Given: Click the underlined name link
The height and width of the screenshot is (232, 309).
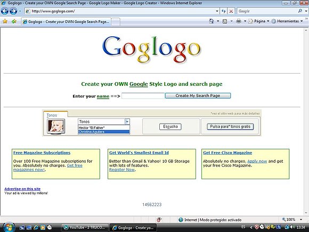Looking at the screenshot, I should coord(103,97).
